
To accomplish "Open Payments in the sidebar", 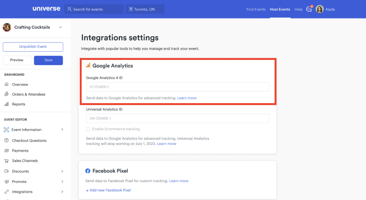I will pyautogui.click(x=20, y=151).
